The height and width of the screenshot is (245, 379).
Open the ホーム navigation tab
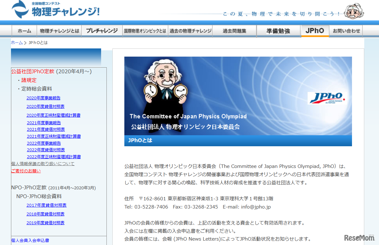coord(24,31)
